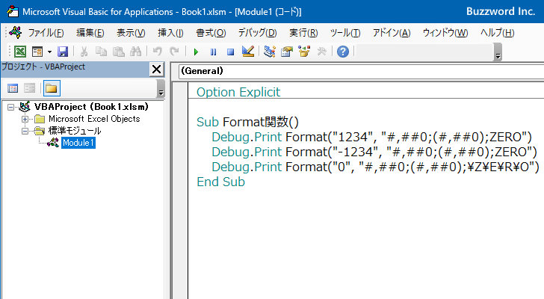Viewport: 544px width, 299px height.
Task: Toggle Design Mode icon
Action: pyautogui.click(x=248, y=52)
